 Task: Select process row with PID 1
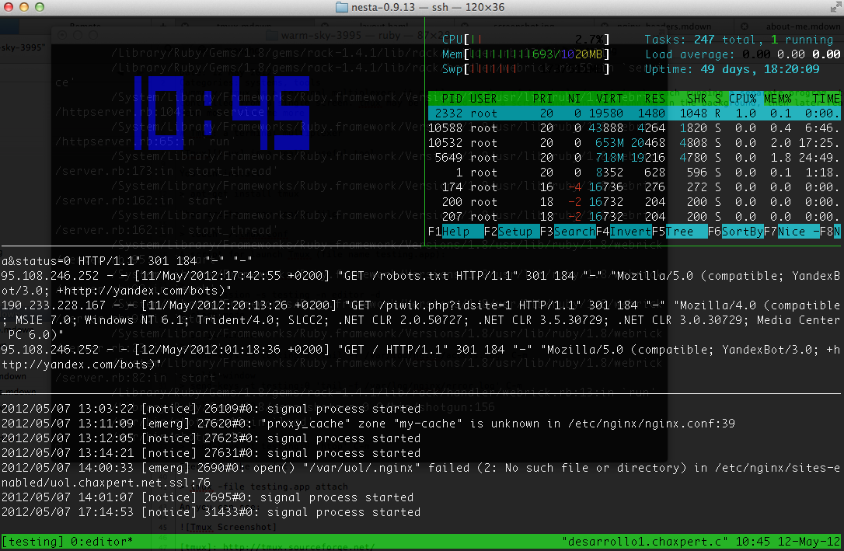click(x=634, y=173)
